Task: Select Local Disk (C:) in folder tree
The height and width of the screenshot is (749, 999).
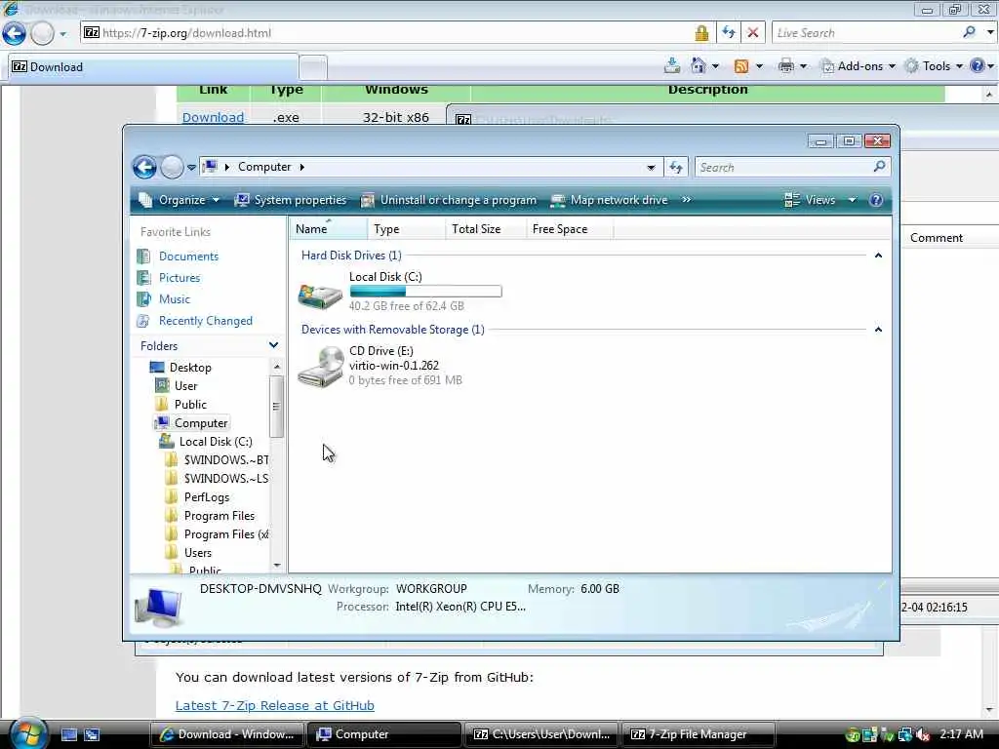Action: pos(215,442)
